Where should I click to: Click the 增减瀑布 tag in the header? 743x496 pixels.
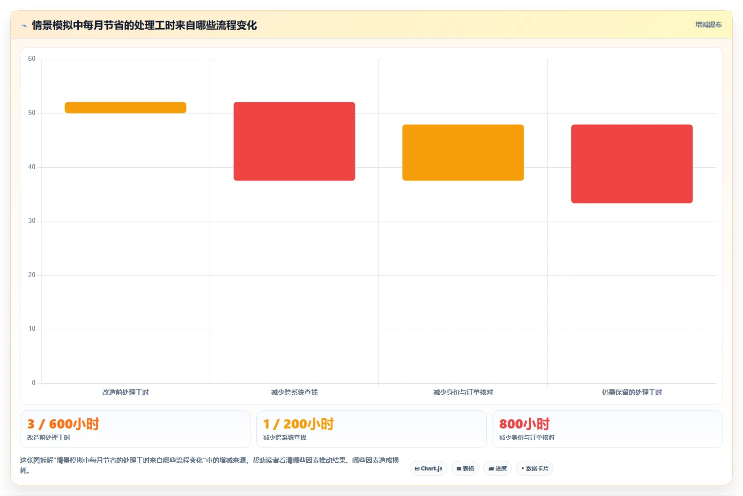(x=708, y=25)
